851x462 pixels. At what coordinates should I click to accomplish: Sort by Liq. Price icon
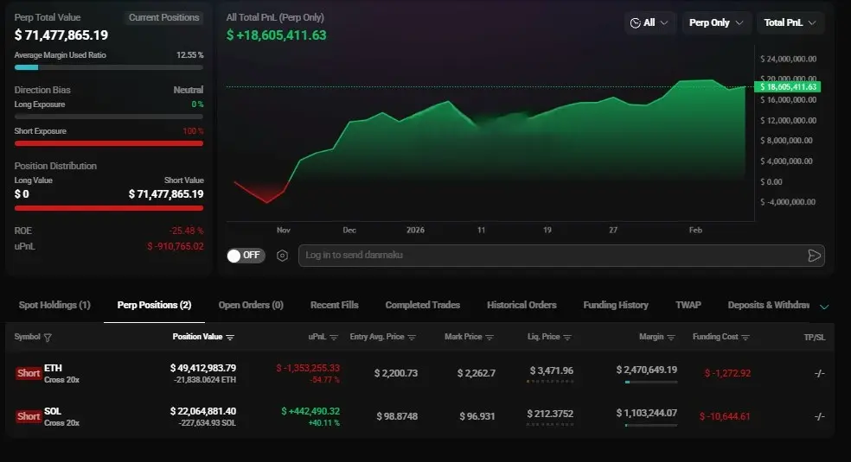(567, 338)
